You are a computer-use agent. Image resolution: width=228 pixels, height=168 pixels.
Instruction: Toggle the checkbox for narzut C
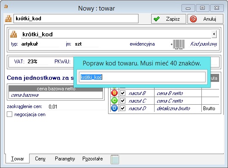point(122,100)
